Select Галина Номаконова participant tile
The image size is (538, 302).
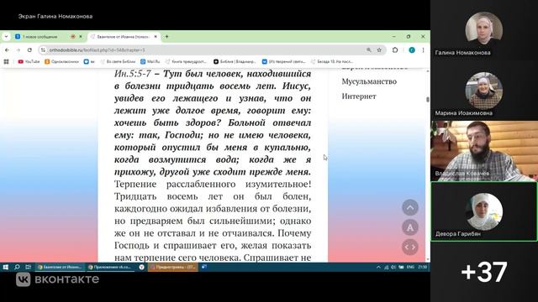point(484,31)
